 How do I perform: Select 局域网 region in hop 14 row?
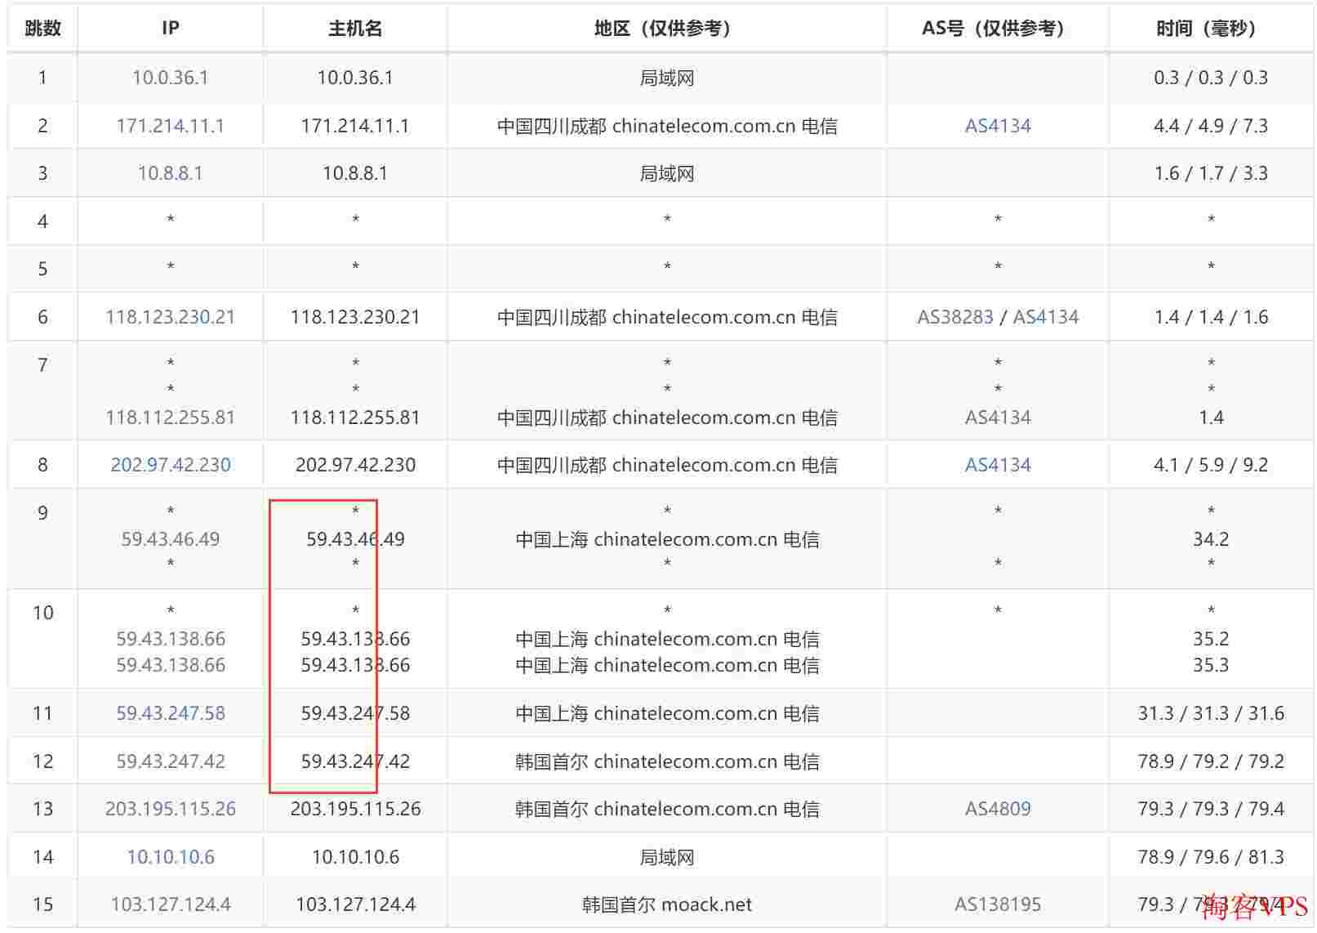pyautogui.click(x=667, y=857)
